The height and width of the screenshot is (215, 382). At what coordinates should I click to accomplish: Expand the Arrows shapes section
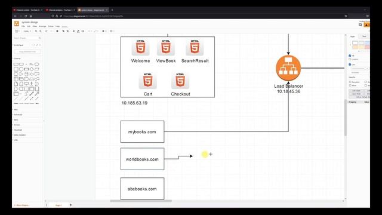tap(17, 125)
